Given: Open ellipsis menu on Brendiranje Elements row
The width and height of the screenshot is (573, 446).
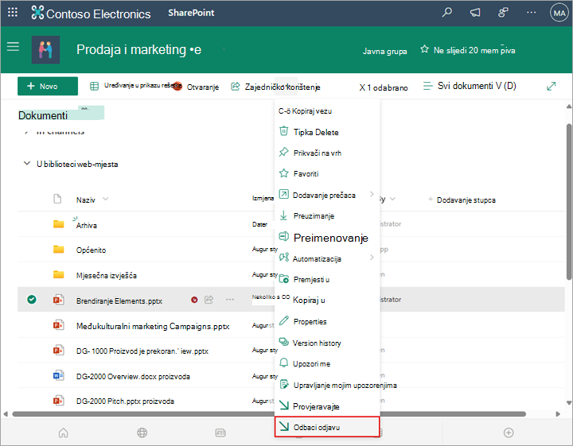Looking at the screenshot, I should tap(229, 300).
